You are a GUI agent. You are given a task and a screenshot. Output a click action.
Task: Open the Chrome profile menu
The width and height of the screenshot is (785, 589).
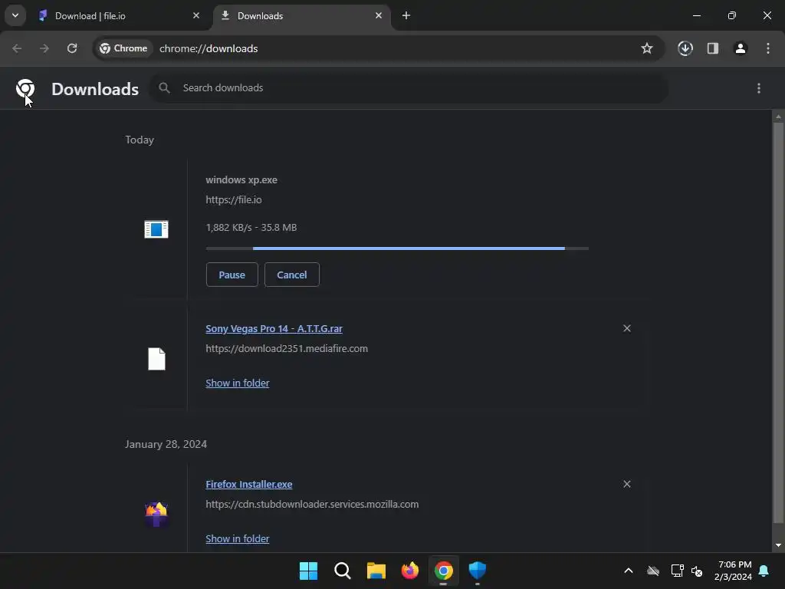[x=741, y=48]
